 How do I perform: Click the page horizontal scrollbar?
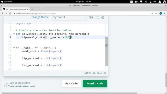[69, 93]
